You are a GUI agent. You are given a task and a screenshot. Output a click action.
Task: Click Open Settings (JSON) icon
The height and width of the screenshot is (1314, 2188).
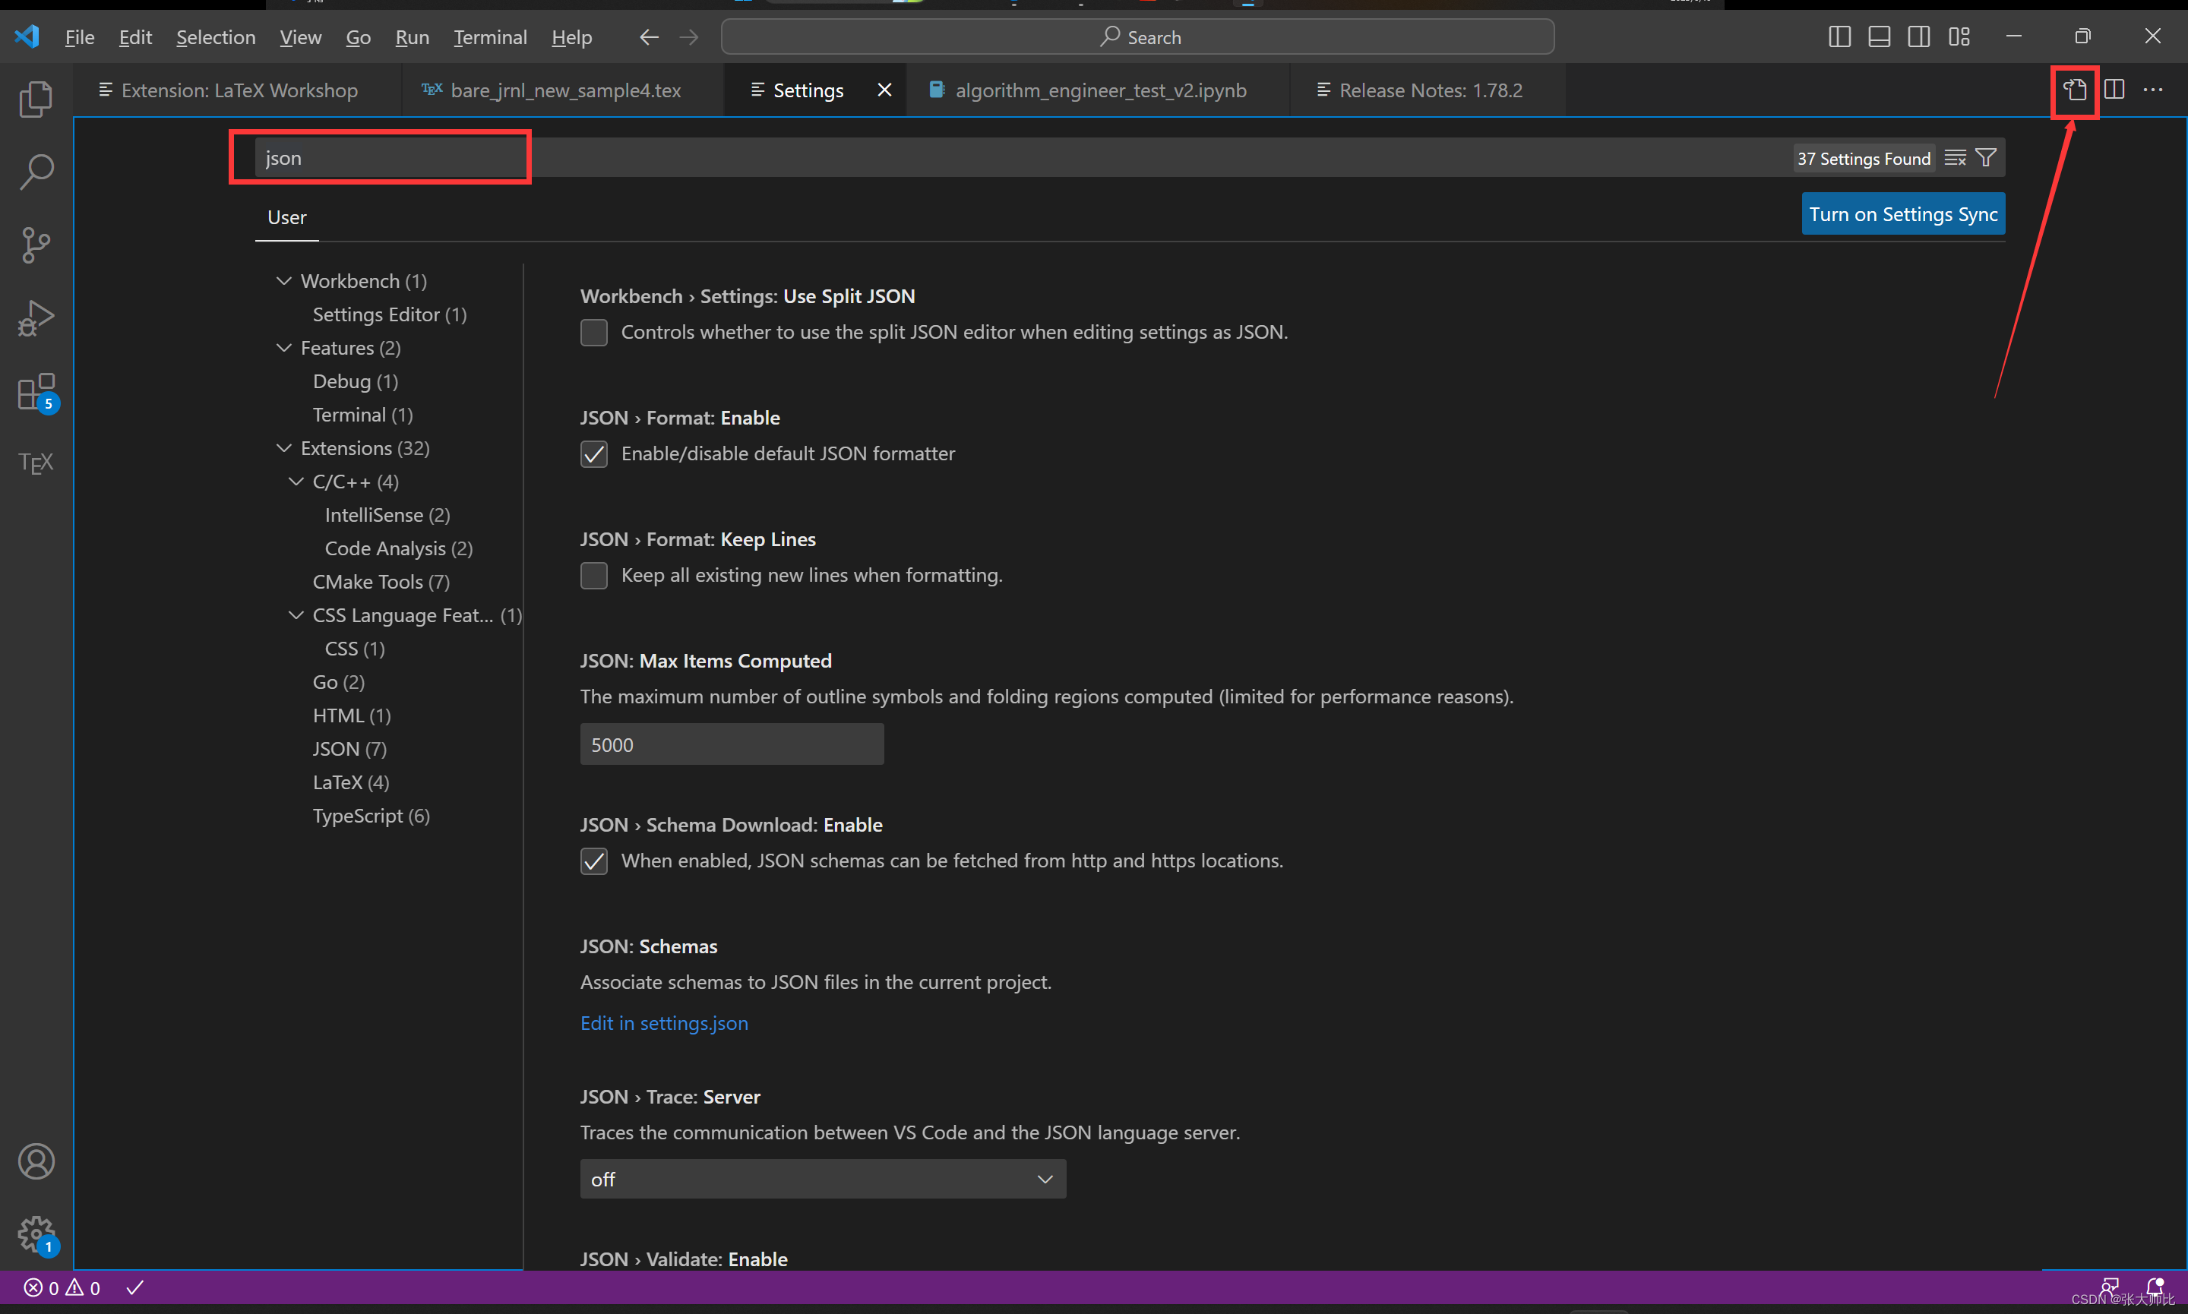(x=2075, y=90)
